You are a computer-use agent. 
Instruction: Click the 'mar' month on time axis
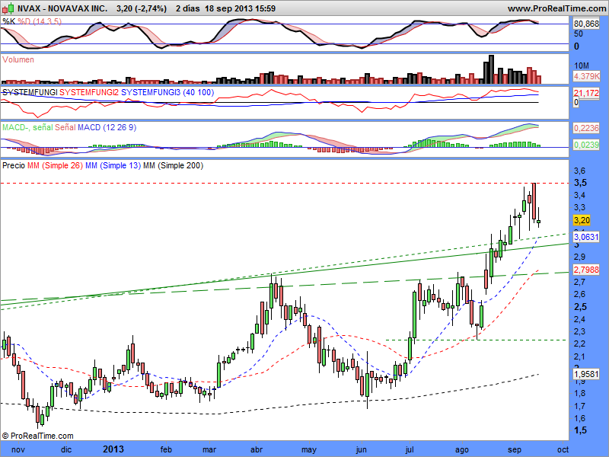[x=209, y=449]
